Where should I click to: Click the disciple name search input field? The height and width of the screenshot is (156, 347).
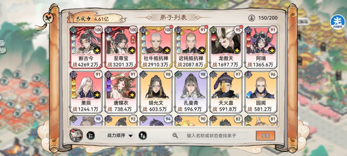(210, 136)
